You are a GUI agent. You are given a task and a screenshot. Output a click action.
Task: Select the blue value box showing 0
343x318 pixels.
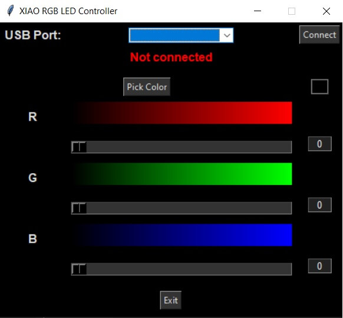click(319, 266)
